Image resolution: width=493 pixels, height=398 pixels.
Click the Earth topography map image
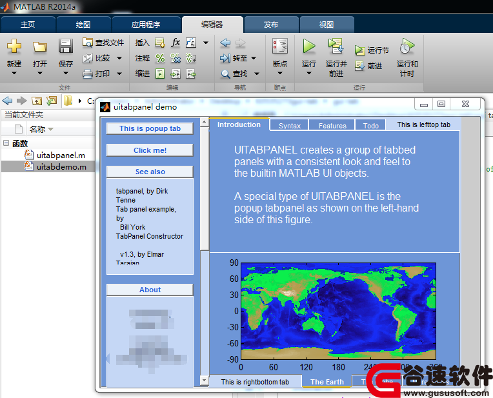[338, 311]
